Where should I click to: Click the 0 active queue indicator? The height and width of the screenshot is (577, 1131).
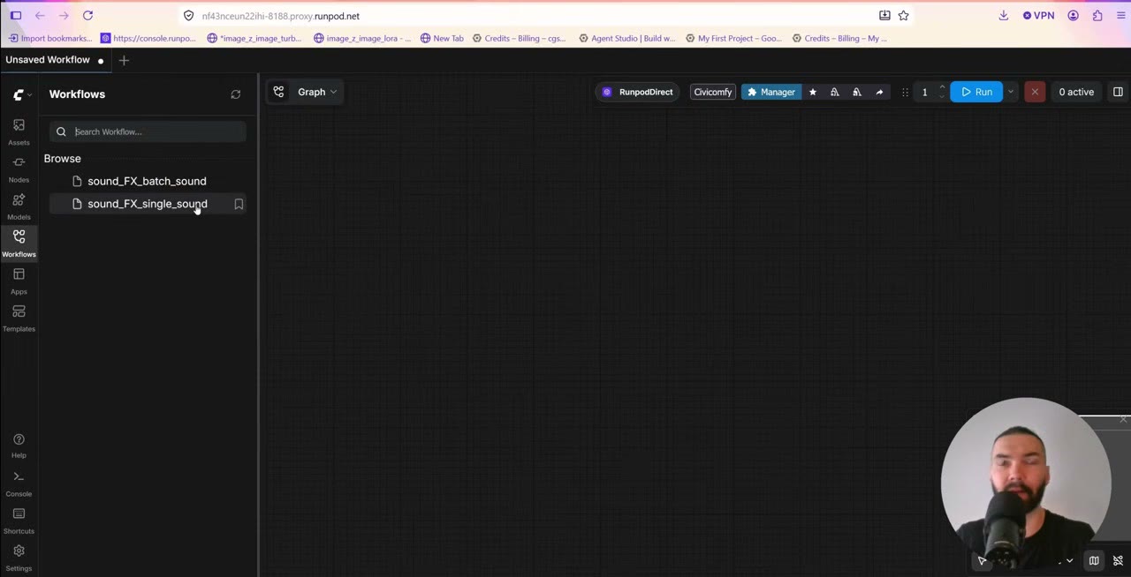point(1076,92)
